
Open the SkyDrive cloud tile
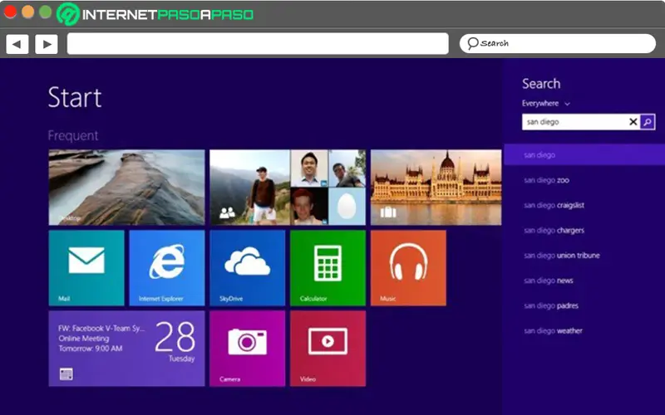[x=248, y=268]
